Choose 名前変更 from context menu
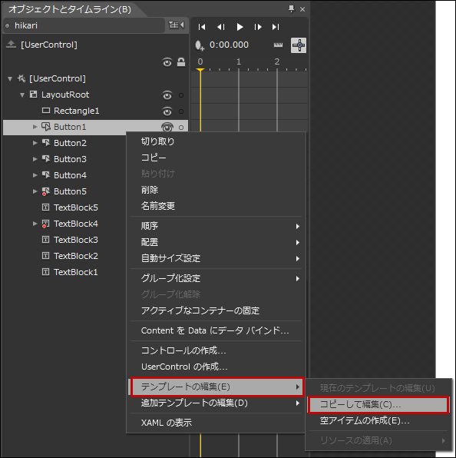Screen dimensions: 456x458 (216, 206)
